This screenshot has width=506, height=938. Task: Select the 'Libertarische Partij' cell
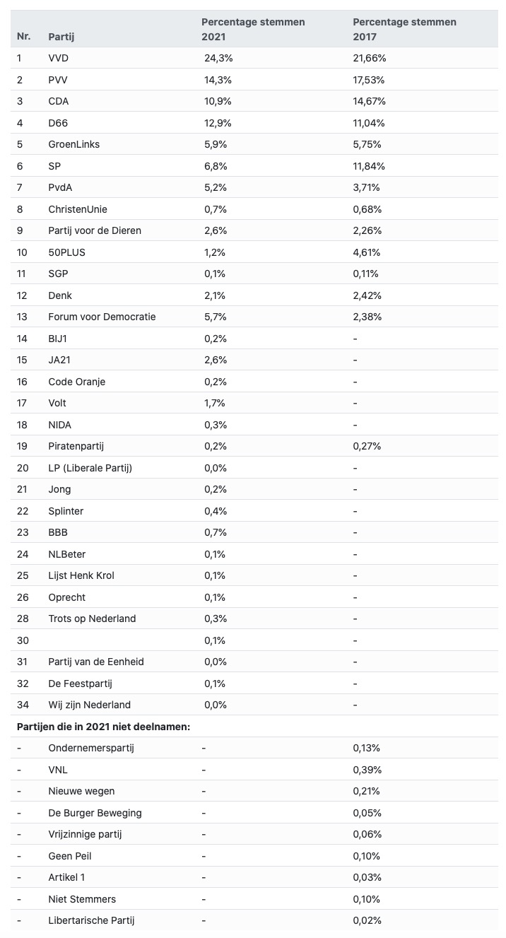coord(91,920)
